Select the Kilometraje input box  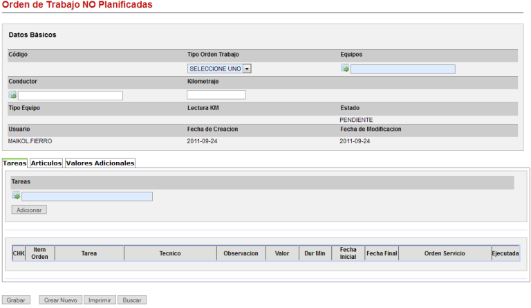216,95
